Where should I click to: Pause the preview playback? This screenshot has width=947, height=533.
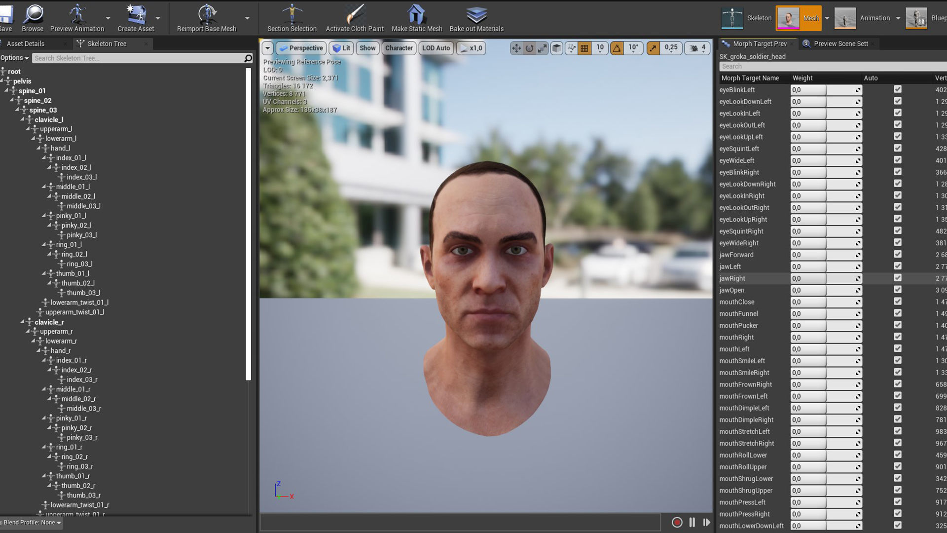click(692, 522)
